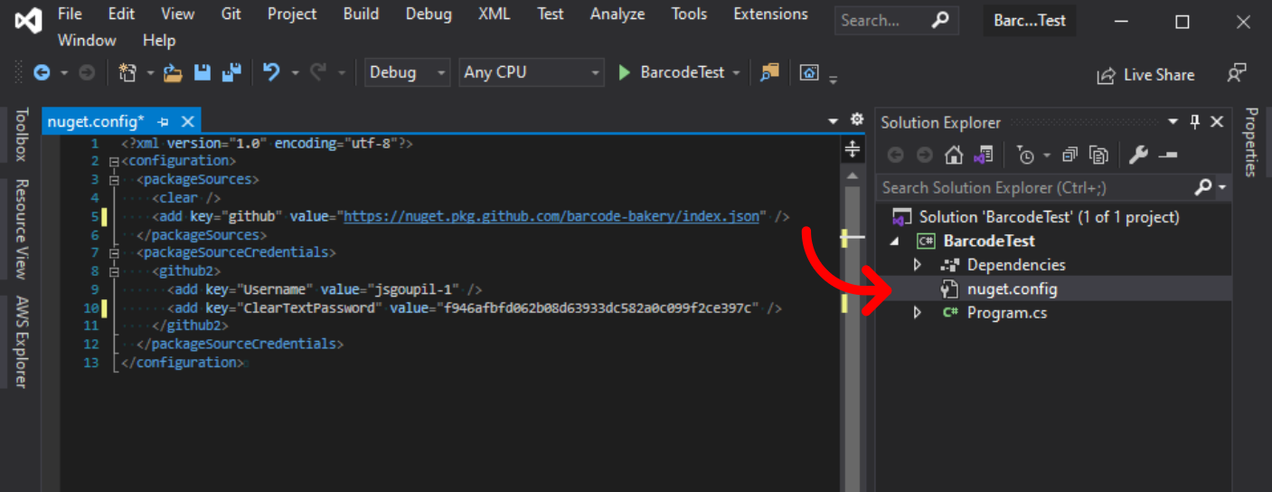Click the editor split window handle
1272x492 pixels.
pos(852,149)
